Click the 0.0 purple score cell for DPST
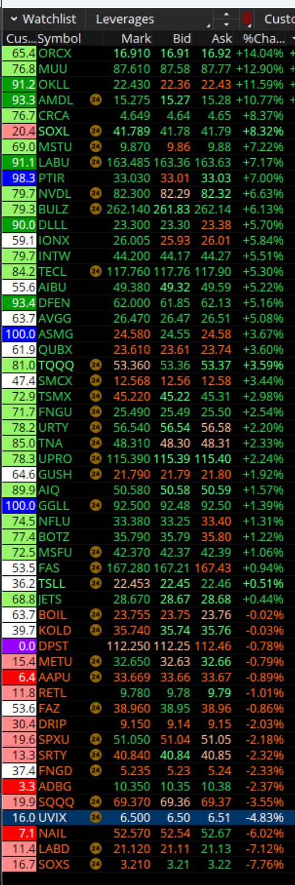This screenshot has width=295, height=885. click(x=19, y=646)
